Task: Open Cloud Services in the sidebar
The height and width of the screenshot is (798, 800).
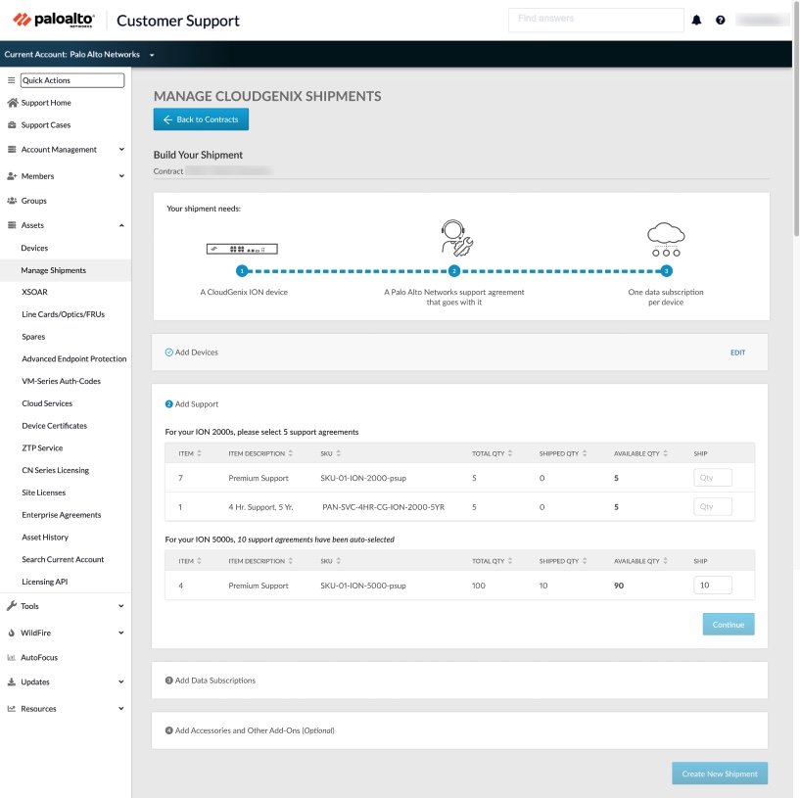Action: (47, 403)
